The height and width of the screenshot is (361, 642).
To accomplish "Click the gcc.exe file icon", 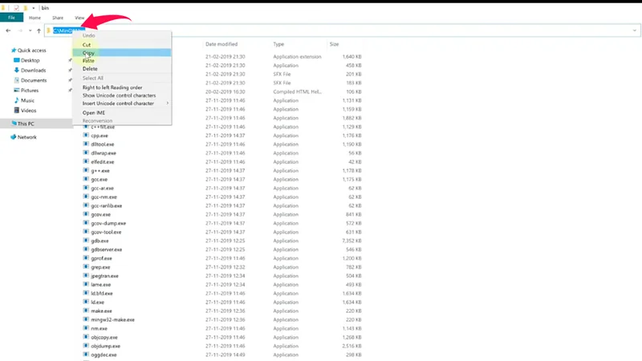I will [86, 179].
